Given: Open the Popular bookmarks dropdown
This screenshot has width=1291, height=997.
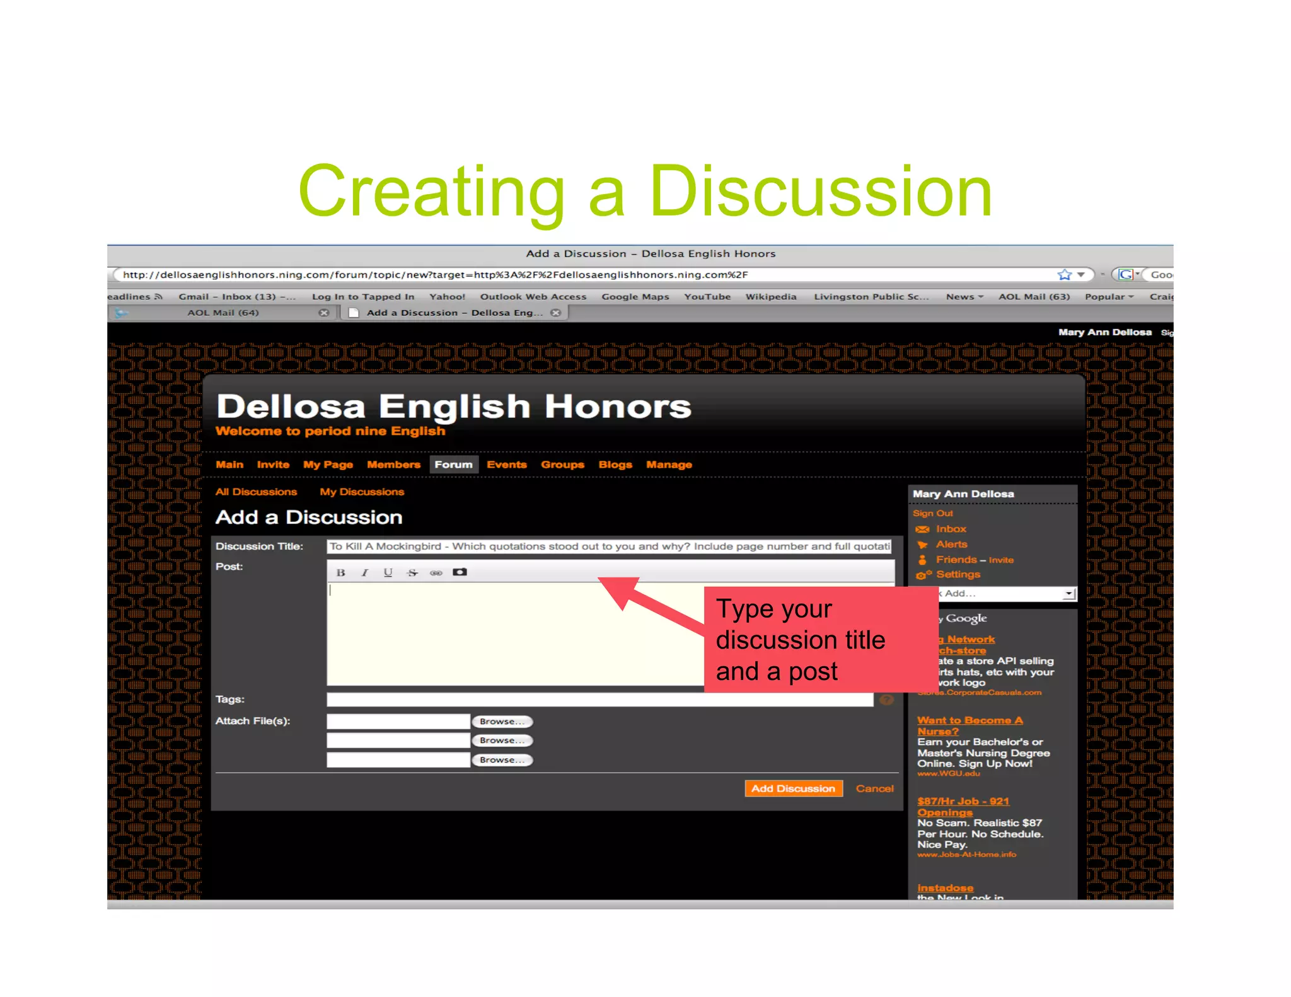Looking at the screenshot, I should click(1108, 296).
